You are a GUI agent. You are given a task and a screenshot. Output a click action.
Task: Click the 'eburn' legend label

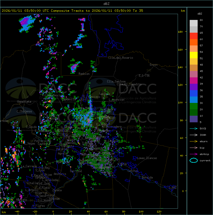(204, 141)
